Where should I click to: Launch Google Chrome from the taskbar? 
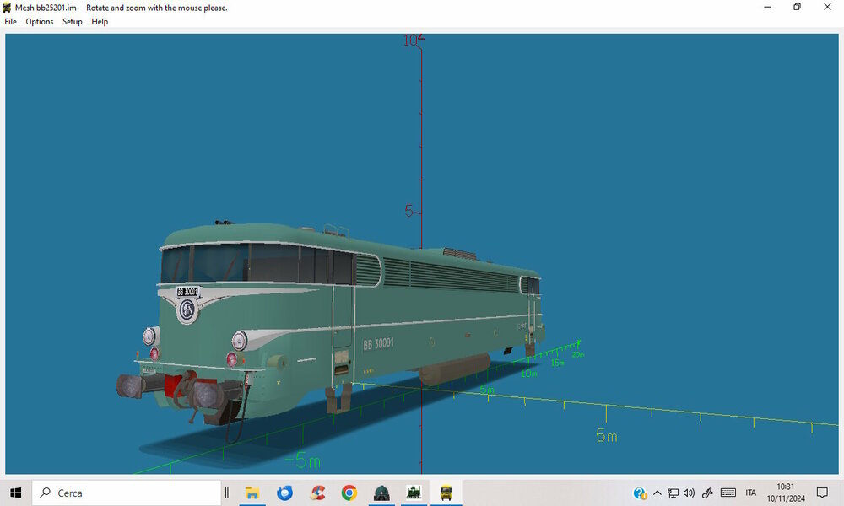(349, 493)
